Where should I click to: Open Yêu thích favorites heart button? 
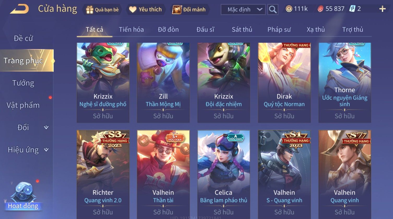(146, 10)
